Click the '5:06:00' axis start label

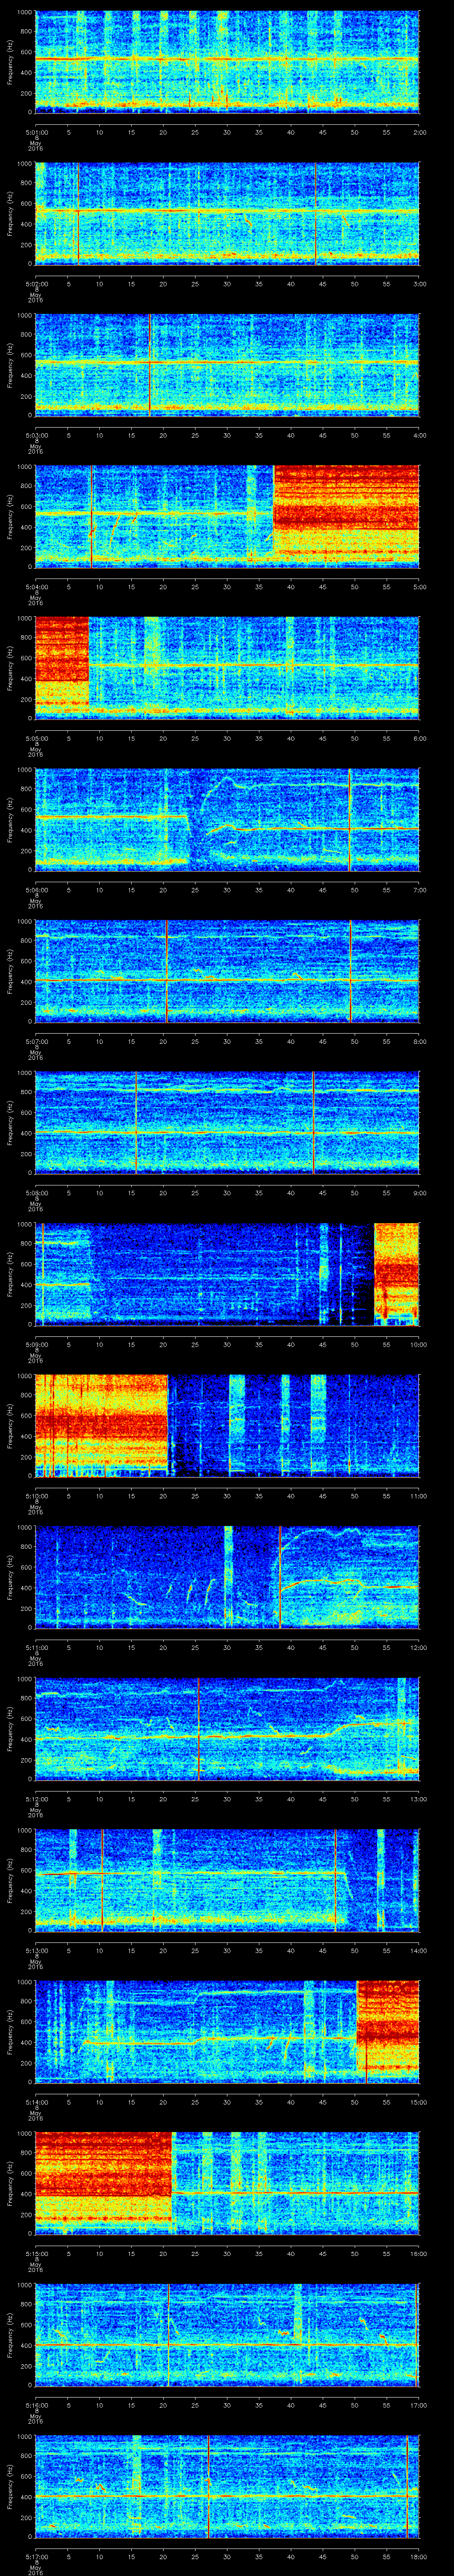[36, 890]
